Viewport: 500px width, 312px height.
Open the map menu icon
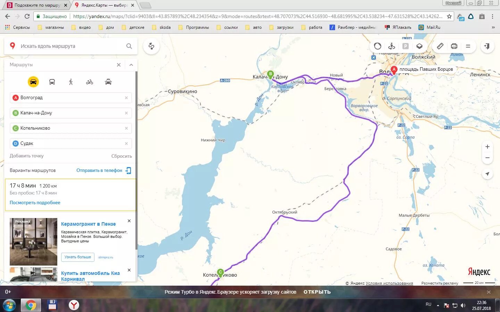pos(468,46)
